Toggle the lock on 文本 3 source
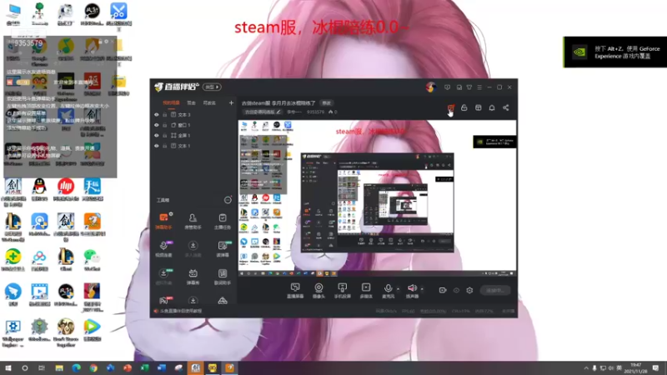The image size is (667, 375). click(x=164, y=115)
